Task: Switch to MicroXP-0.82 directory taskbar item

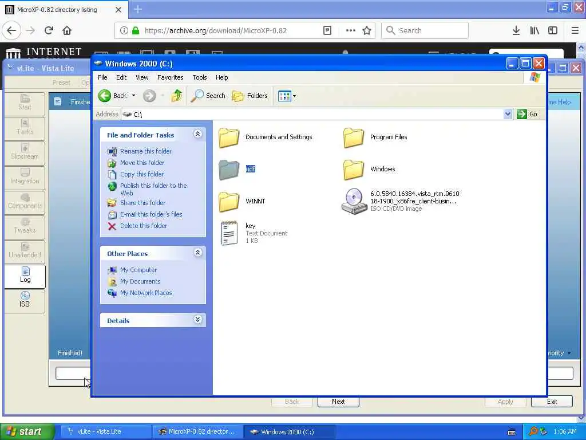Action: 198,431
